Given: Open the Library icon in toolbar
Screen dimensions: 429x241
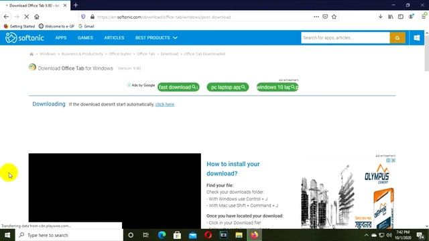Looking at the screenshot, I should click(390, 17).
